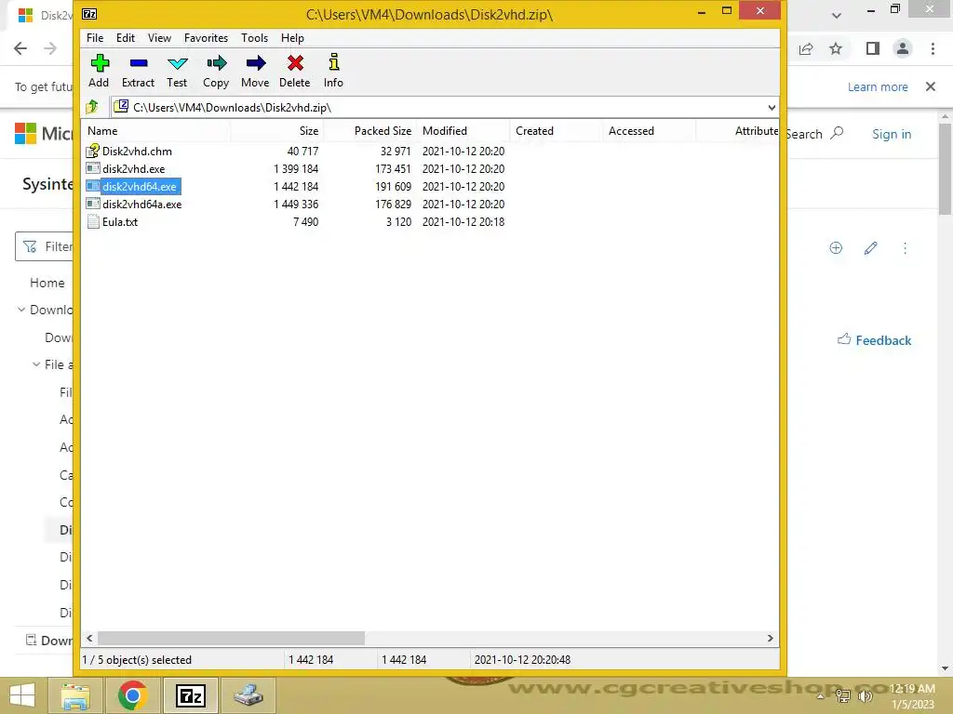This screenshot has height=714, width=953.
Task: Open the View menu
Action: click(159, 37)
